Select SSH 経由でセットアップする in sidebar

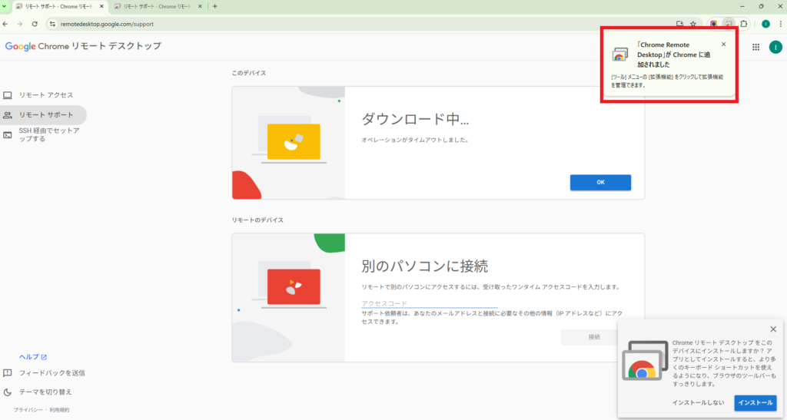[48, 134]
